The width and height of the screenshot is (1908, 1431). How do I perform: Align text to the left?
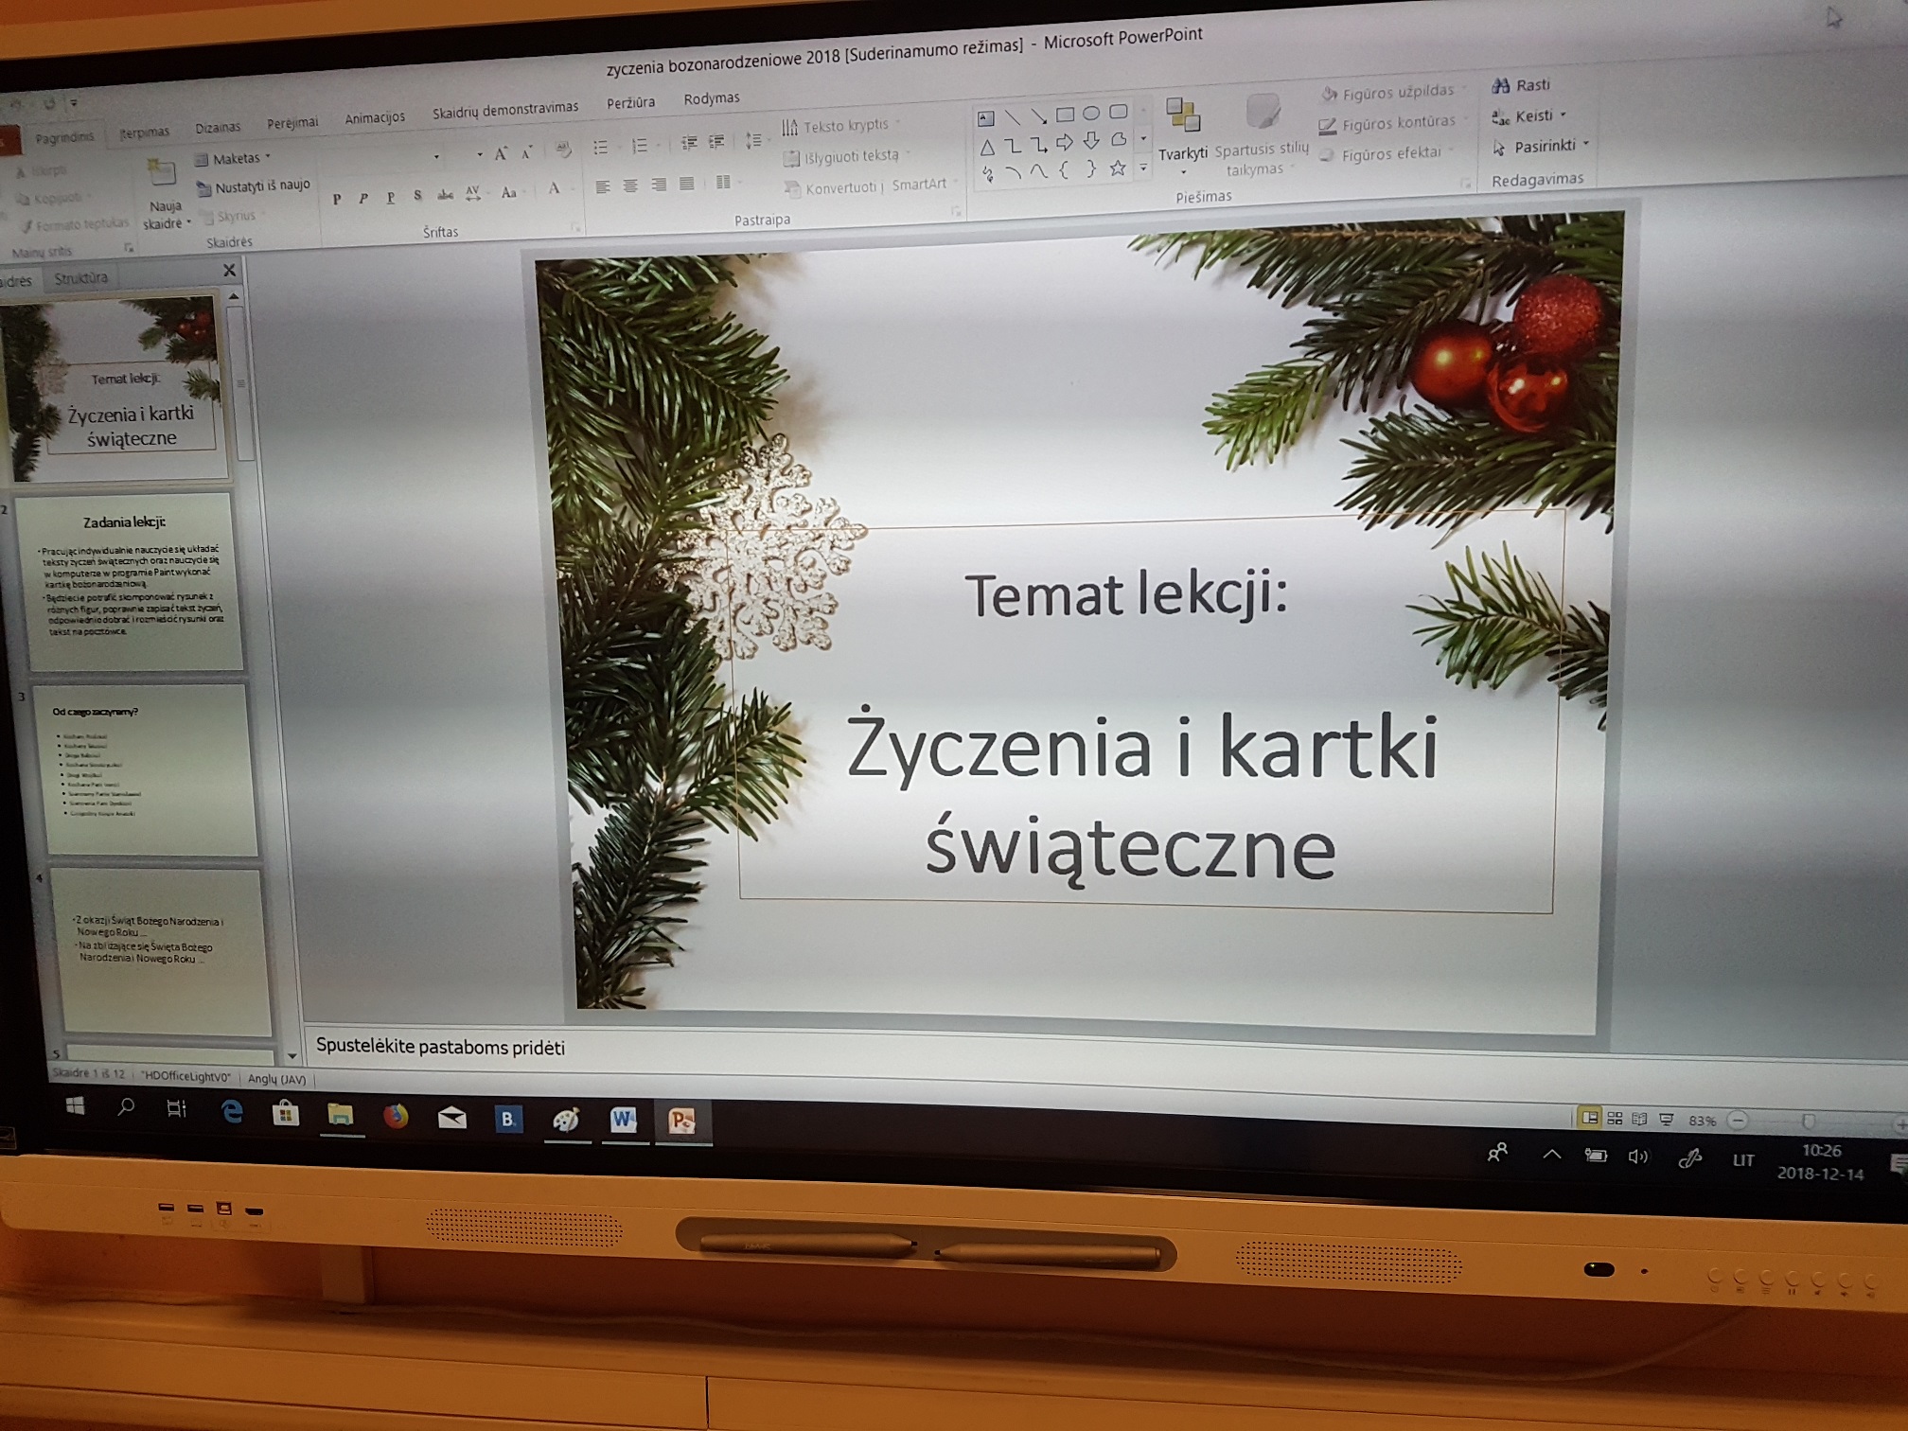pyautogui.click(x=603, y=186)
